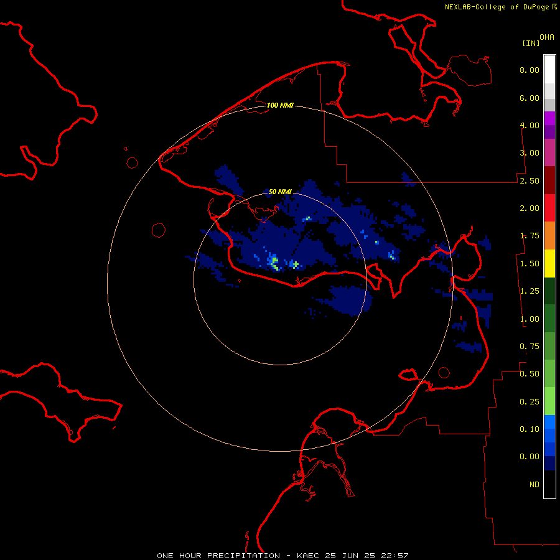Image resolution: width=560 pixels, height=560 pixels.
Task: Pick the yellow legend swatch
Action: tap(549, 263)
